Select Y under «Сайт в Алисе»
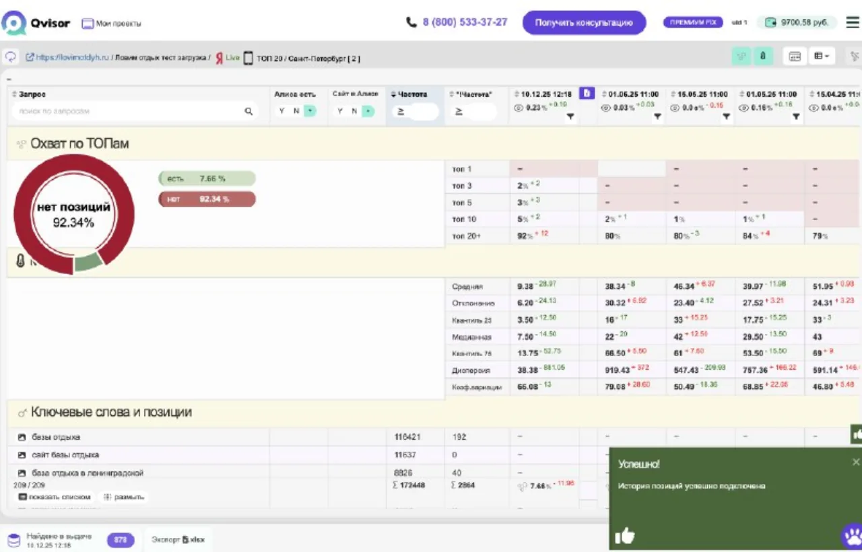Screen dimensions: 862x552 pyautogui.click(x=341, y=111)
